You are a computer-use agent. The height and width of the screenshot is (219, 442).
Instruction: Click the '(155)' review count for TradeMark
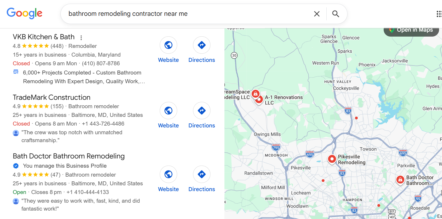[x=57, y=106]
